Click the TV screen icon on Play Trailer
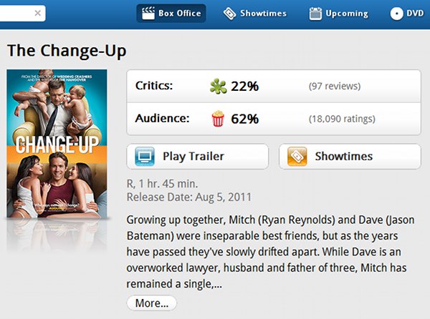 coord(145,157)
